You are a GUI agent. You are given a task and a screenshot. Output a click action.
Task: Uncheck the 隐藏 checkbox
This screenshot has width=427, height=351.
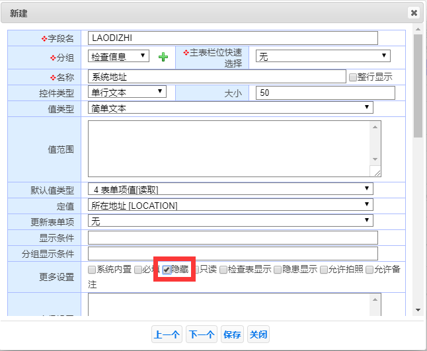coord(167,270)
